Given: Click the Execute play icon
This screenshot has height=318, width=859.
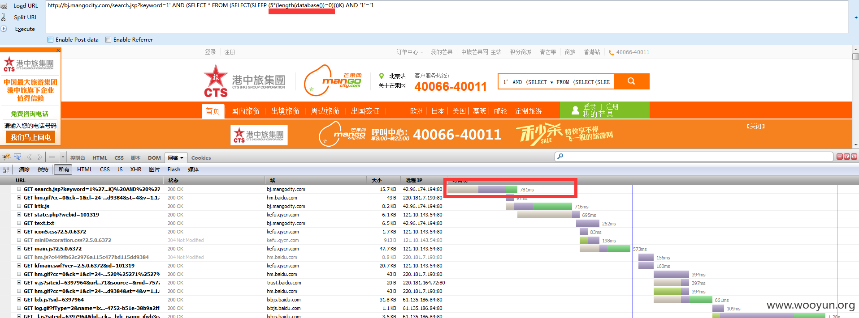Looking at the screenshot, I should (x=4, y=29).
